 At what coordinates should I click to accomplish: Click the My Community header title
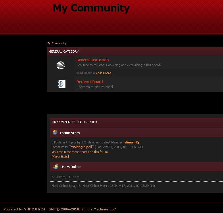(91, 8)
